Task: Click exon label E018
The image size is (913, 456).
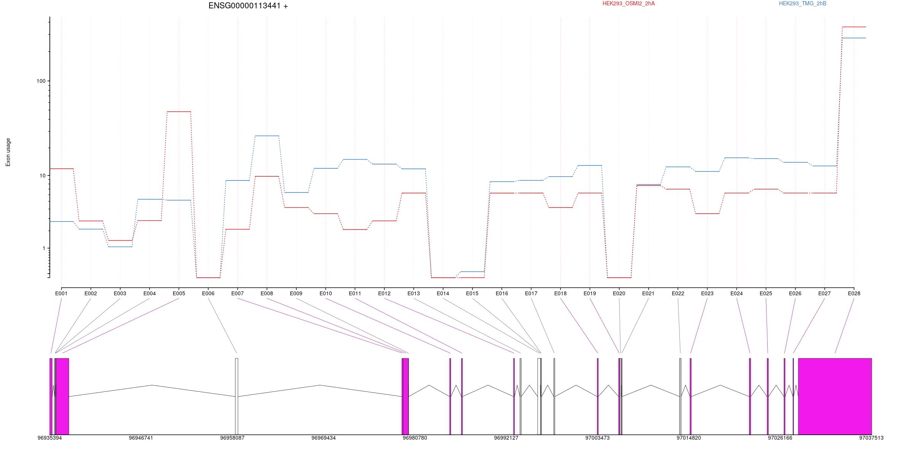Action: point(560,293)
